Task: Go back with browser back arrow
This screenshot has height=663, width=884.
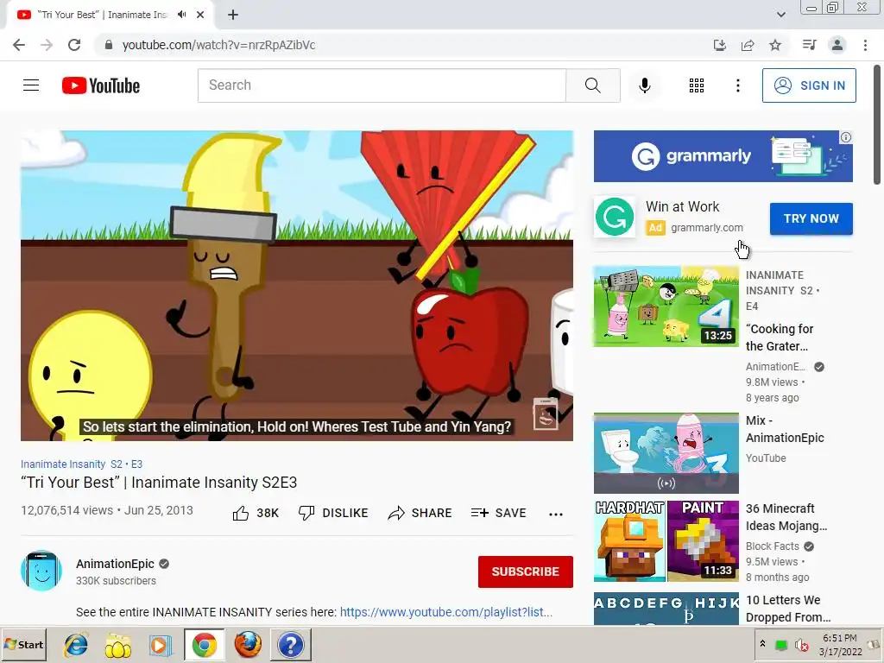Action: click(x=19, y=45)
